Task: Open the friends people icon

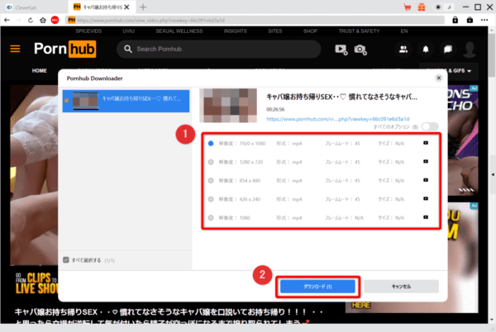Action: tap(403, 50)
